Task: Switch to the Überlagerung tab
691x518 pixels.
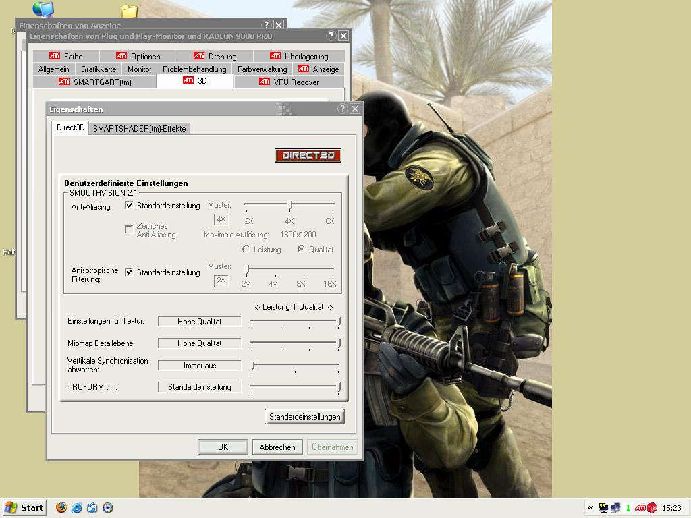Action: click(x=299, y=57)
